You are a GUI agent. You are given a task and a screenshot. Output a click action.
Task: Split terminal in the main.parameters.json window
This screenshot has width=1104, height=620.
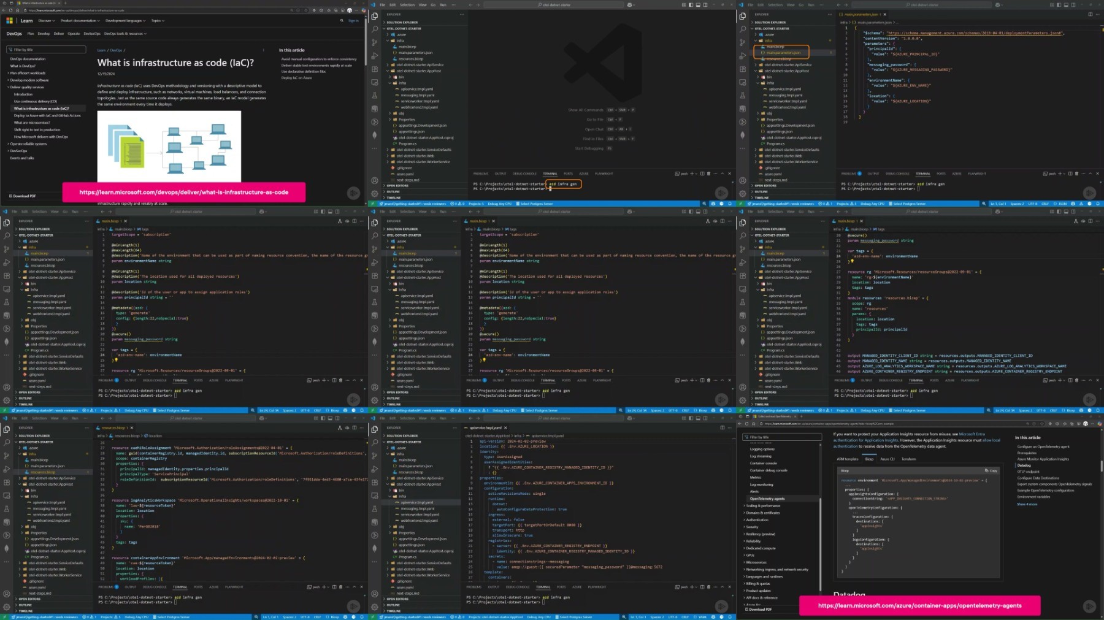(x=1070, y=174)
